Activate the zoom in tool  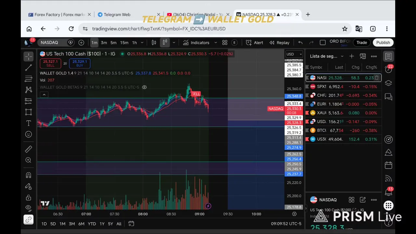pos(29,160)
